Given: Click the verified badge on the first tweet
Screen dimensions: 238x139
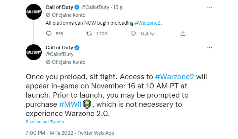Looking at the screenshot, I should [x=77, y=7].
